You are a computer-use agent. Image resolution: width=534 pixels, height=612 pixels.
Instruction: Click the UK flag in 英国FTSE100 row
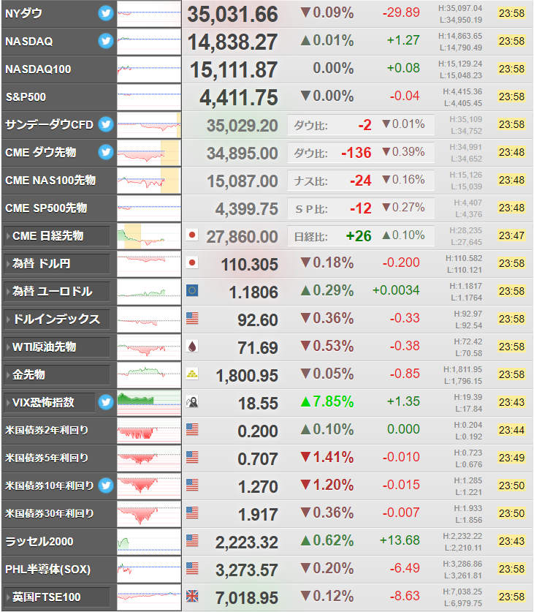pos(192,596)
